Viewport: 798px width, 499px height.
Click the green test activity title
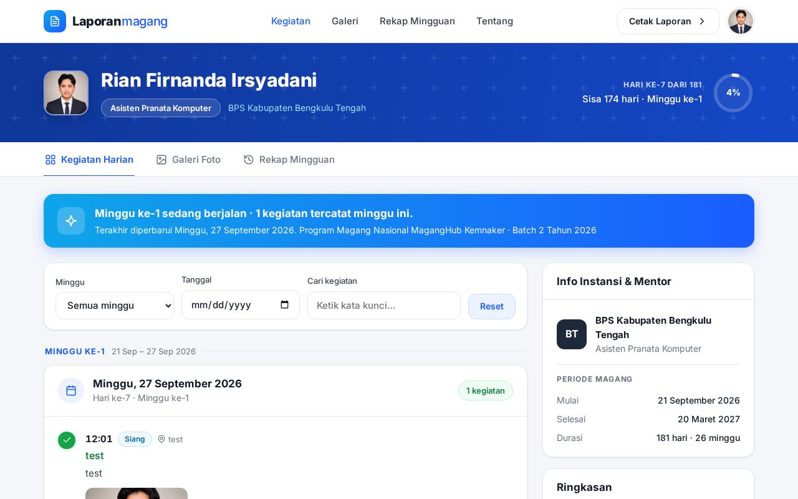tap(95, 456)
